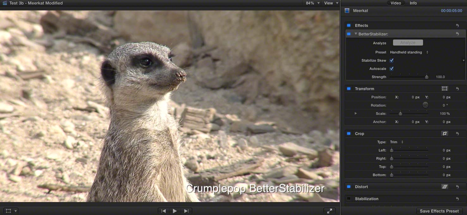Activate Distort on-screen controls icon
Screen dimensions: 467x215
(x=445, y=187)
